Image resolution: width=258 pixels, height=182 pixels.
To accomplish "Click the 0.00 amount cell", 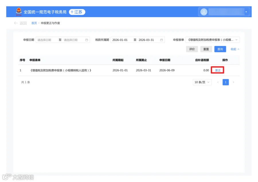I will point(206,70).
